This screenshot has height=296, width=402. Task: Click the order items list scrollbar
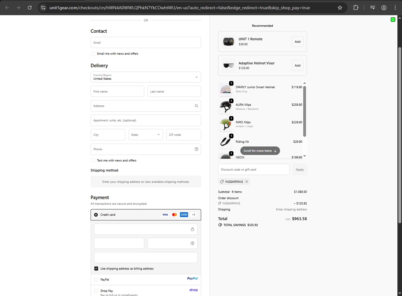304,111
